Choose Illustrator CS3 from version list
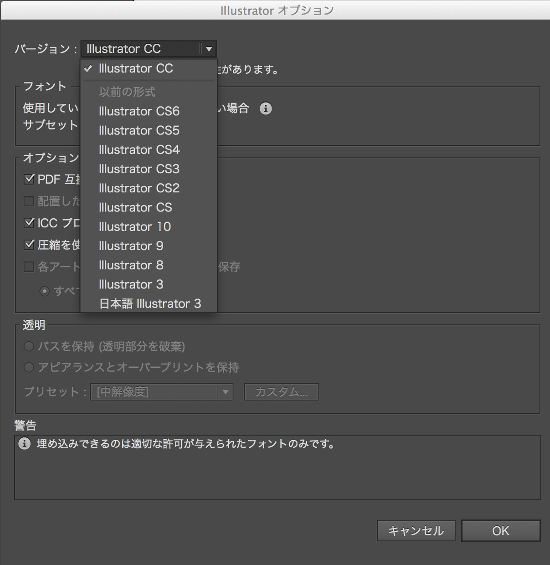The height and width of the screenshot is (565, 550). pyautogui.click(x=149, y=169)
